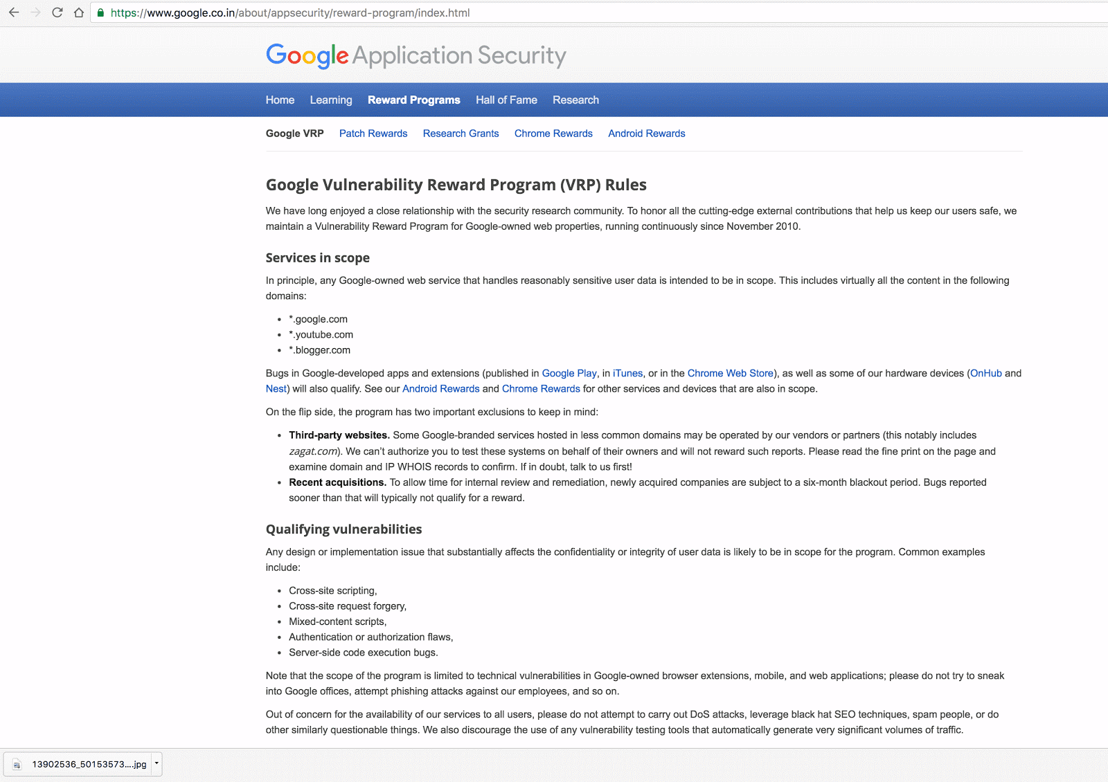The width and height of the screenshot is (1108, 782).
Task: Open Chrome Rewards in the sub-navigation
Action: coord(553,134)
